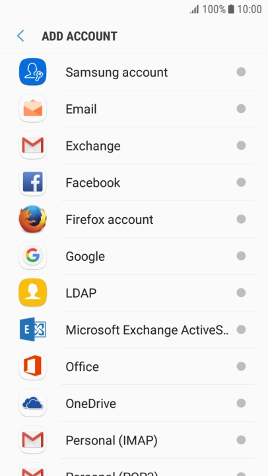Tap the Firefox logo icon

pyautogui.click(x=33, y=219)
